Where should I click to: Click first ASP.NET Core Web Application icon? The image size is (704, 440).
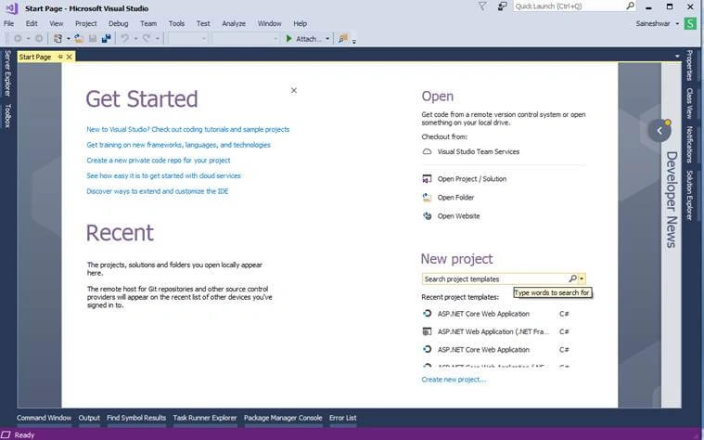(427, 314)
